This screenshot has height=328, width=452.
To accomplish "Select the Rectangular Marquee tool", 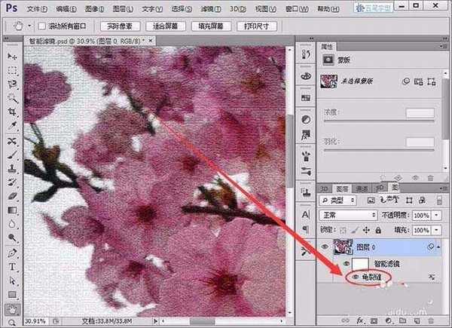I will coord(12,71).
